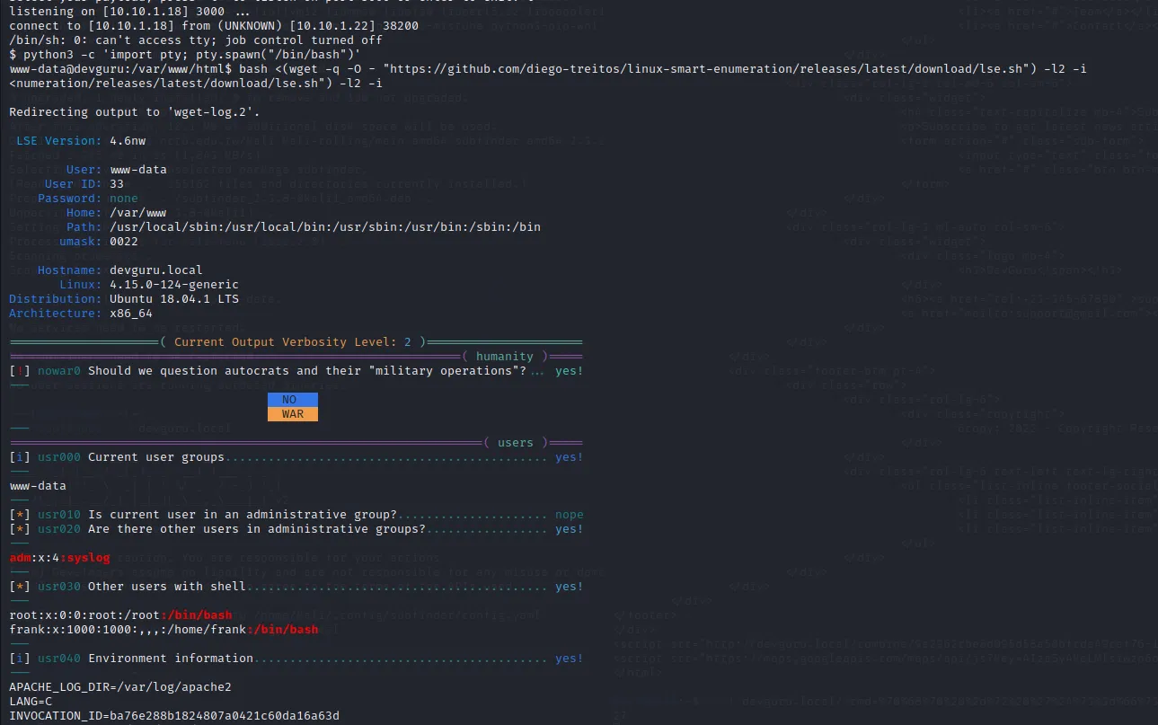This screenshot has width=1158, height=725.
Task: Click the 'yes!' result for usr040
Action: pyautogui.click(x=569, y=659)
